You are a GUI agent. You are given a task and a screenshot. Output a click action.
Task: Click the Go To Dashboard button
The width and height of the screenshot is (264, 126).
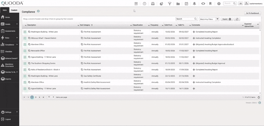click(x=252, y=13)
